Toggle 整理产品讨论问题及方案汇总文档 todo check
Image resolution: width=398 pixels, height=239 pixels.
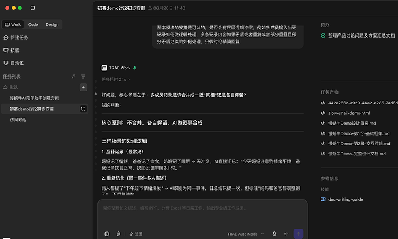(323, 36)
